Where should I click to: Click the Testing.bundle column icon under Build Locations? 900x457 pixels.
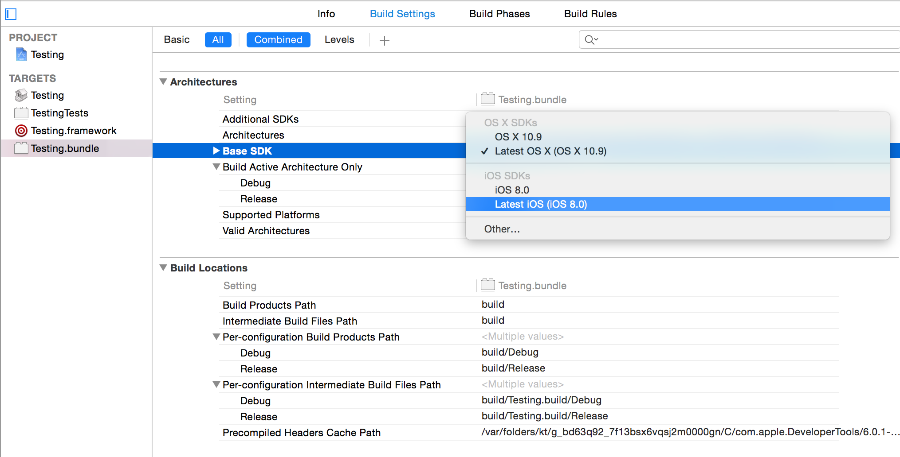point(488,285)
